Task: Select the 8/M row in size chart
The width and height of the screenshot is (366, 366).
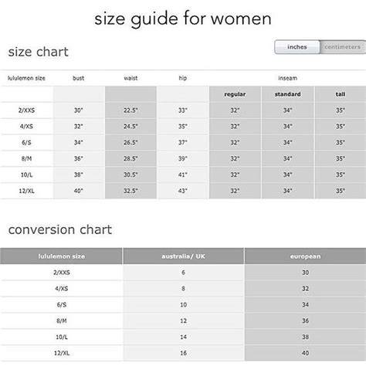Action: click(183, 159)
